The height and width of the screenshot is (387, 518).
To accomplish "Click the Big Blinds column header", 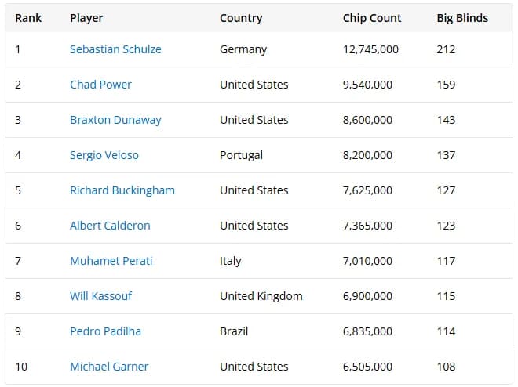I will 462,18.
